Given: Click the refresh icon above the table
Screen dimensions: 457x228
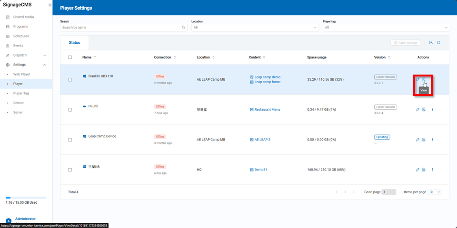Looking at the screenshot, I should [438, 43].
